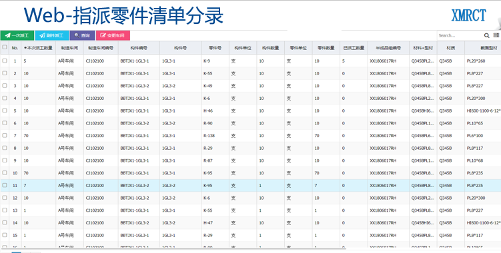
Task: Check the checkbox for row No. 9
Action: (5, 160)
